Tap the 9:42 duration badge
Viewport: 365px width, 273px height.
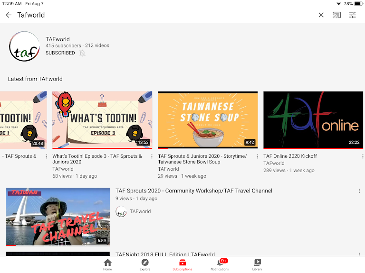pyautogui.click(x=250, y=142)
